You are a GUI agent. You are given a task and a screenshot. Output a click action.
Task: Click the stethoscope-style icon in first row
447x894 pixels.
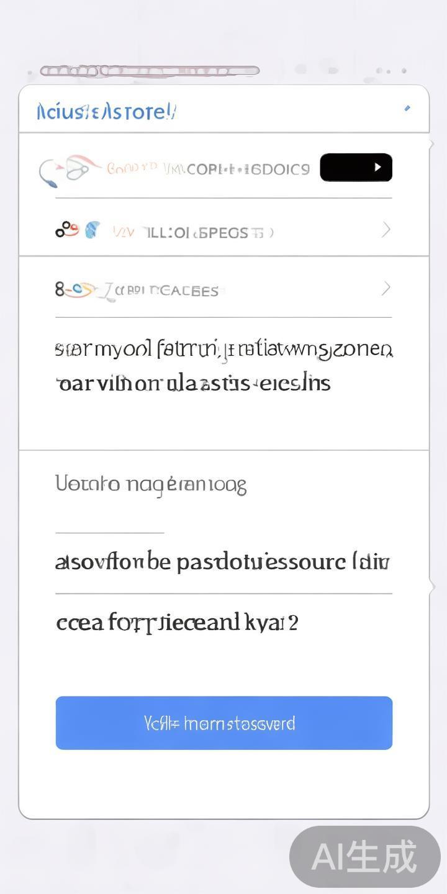click(x=67, y=169)
